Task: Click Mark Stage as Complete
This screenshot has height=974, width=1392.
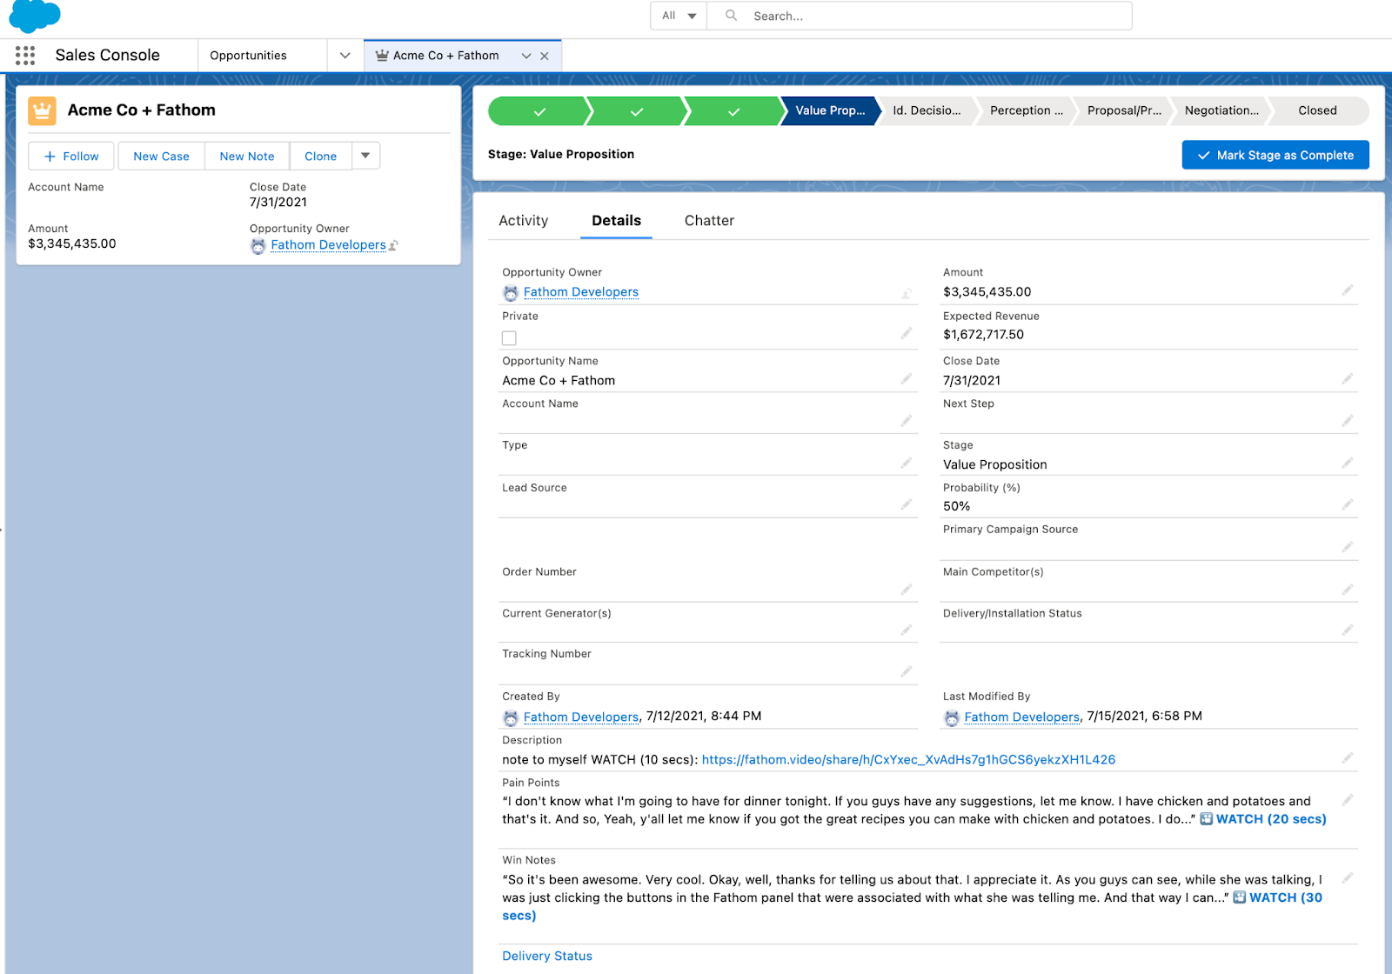Action: 1275,155
